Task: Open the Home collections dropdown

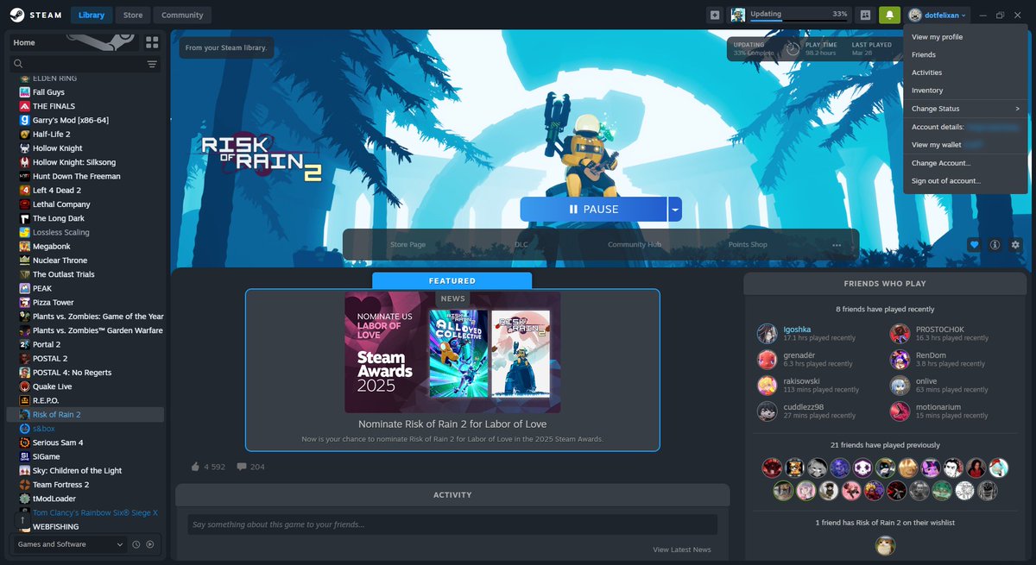Action: click(x=73, y=42)
